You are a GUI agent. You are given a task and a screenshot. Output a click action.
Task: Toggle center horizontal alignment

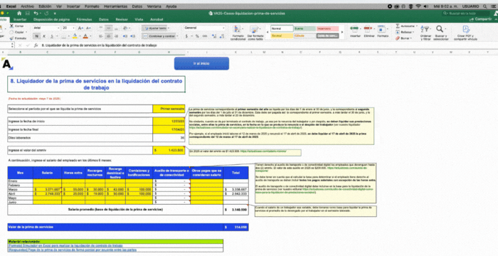pyautogui.click(x=109, y=36)
